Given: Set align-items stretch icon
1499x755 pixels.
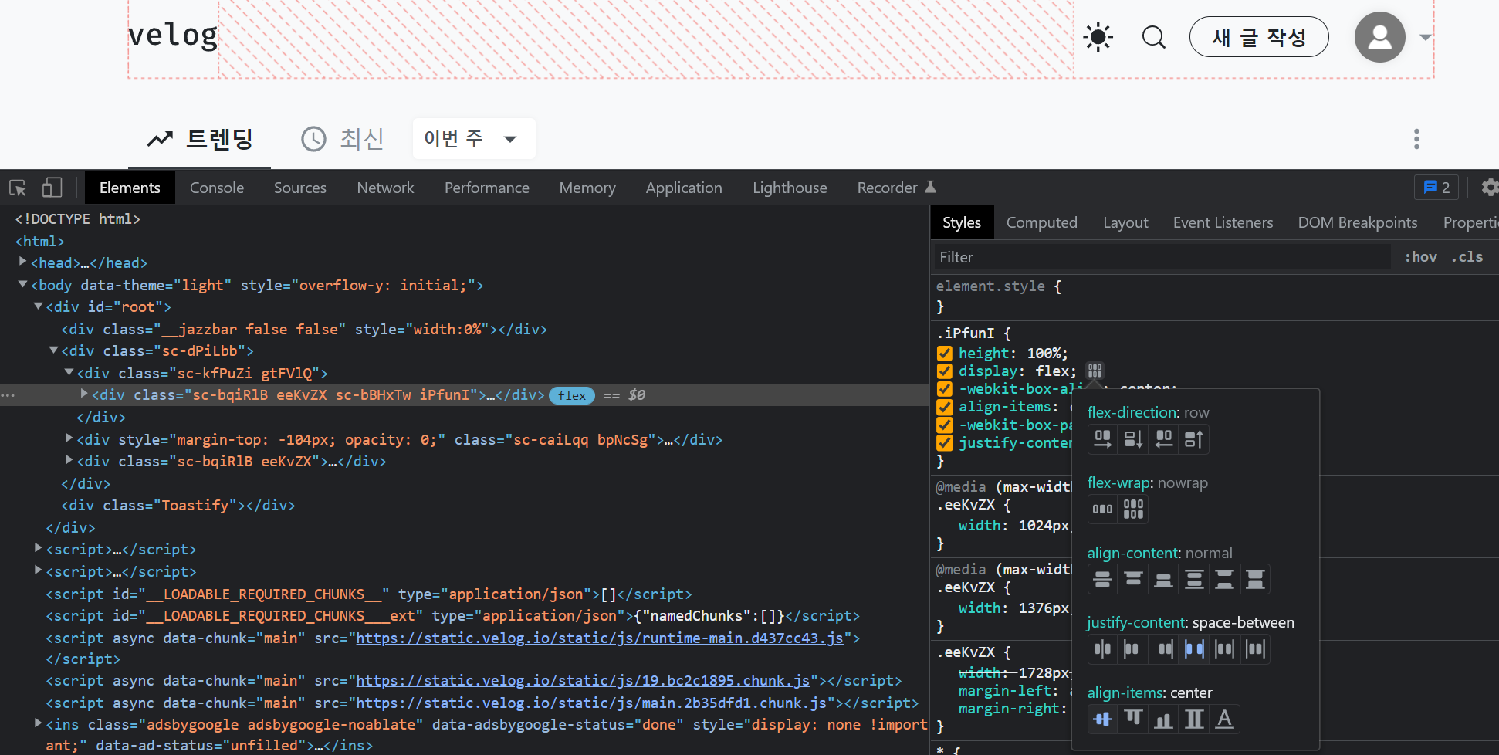Looking at the screenshot, I should [1194, 719].
